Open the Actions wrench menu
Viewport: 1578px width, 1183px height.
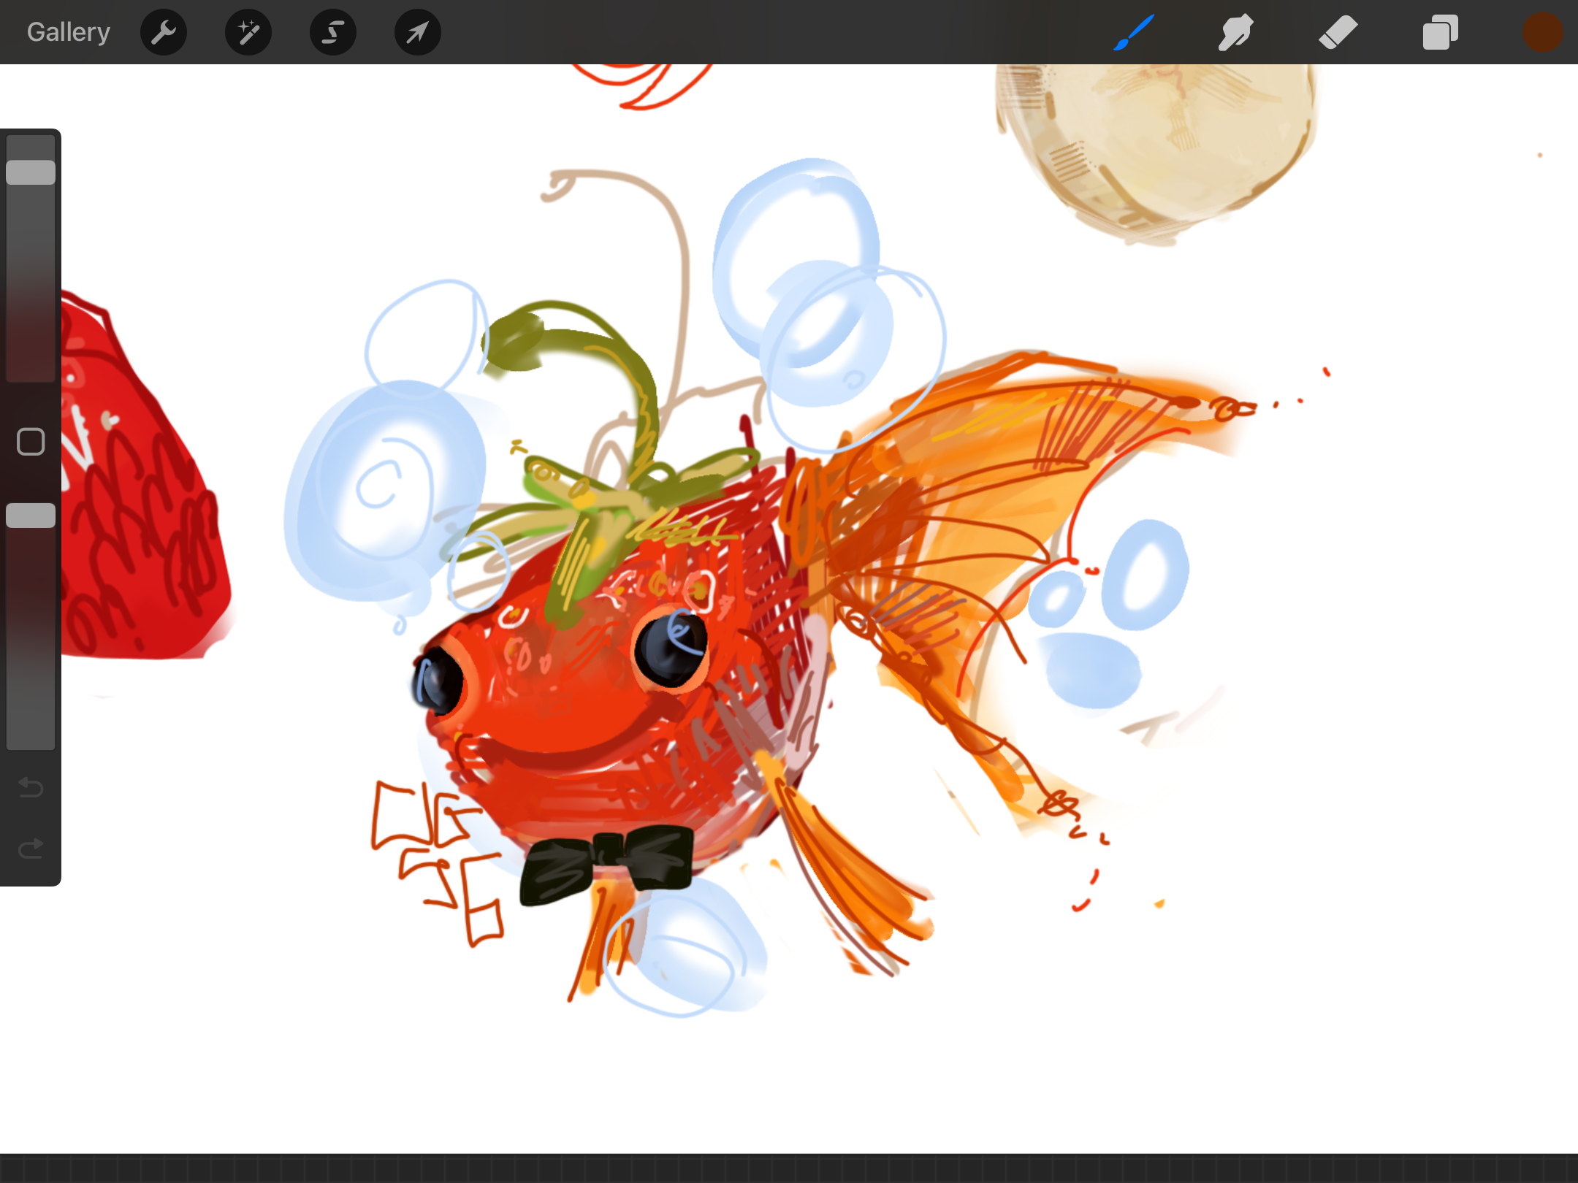[164, 32]
